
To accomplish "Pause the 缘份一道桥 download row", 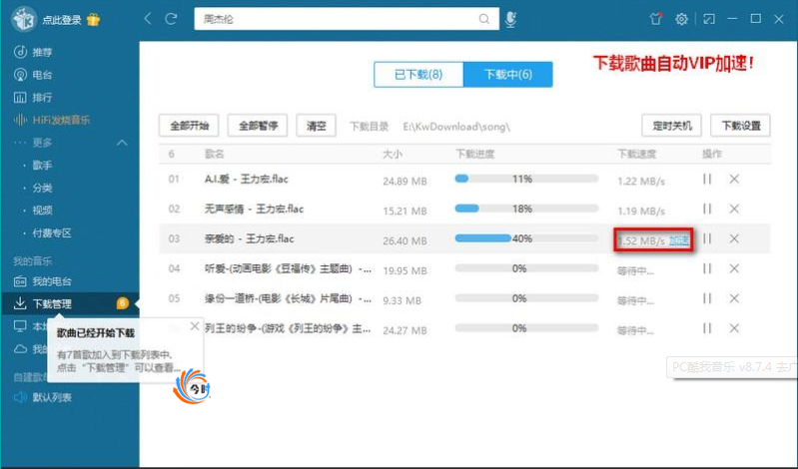I will (707, 298).
